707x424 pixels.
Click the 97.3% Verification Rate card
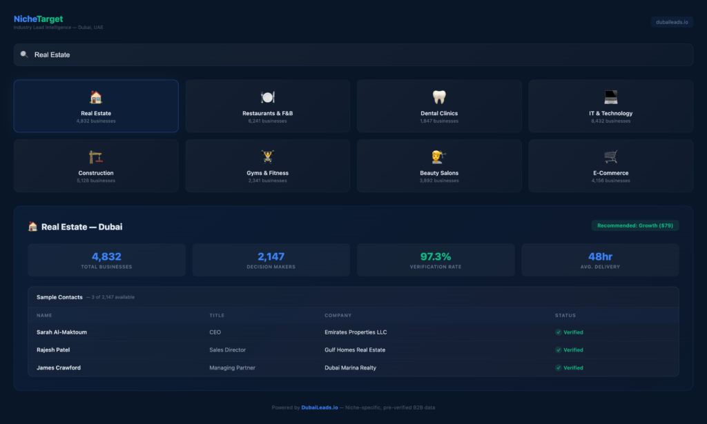click(x=435, y=260)
